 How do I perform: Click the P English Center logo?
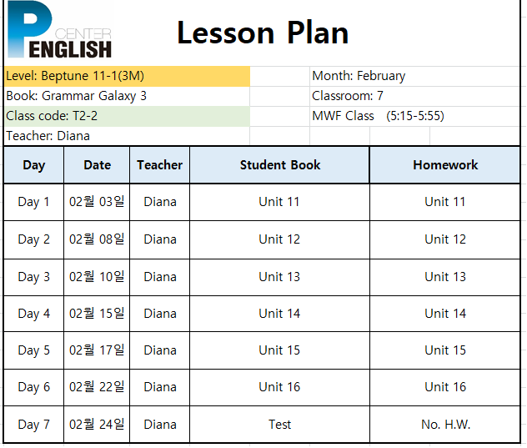pos(59,29)
